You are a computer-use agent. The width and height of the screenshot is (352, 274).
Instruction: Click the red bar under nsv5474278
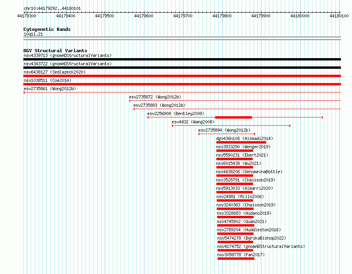235,242
